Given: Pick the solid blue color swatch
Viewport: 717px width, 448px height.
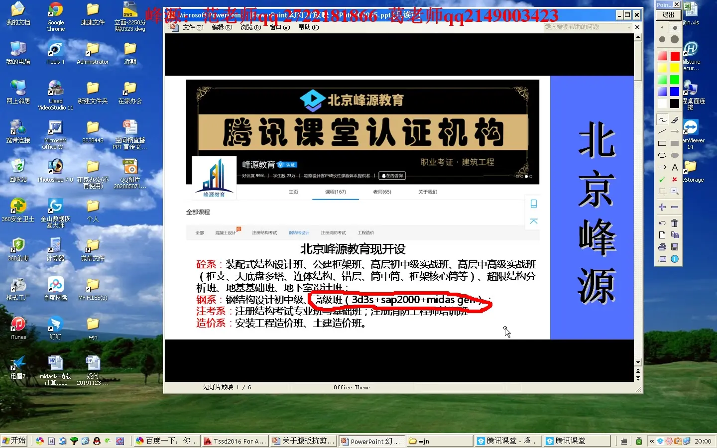Looking at the screenshot, I should tap(675, 92).
